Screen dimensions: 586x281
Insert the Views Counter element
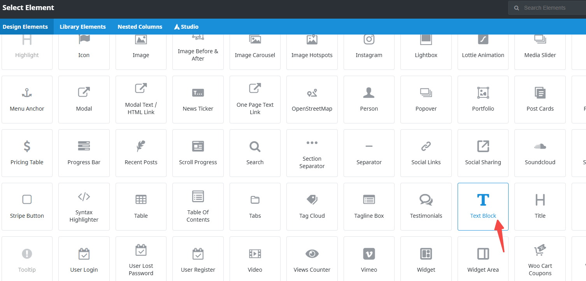tap(312, 260)
